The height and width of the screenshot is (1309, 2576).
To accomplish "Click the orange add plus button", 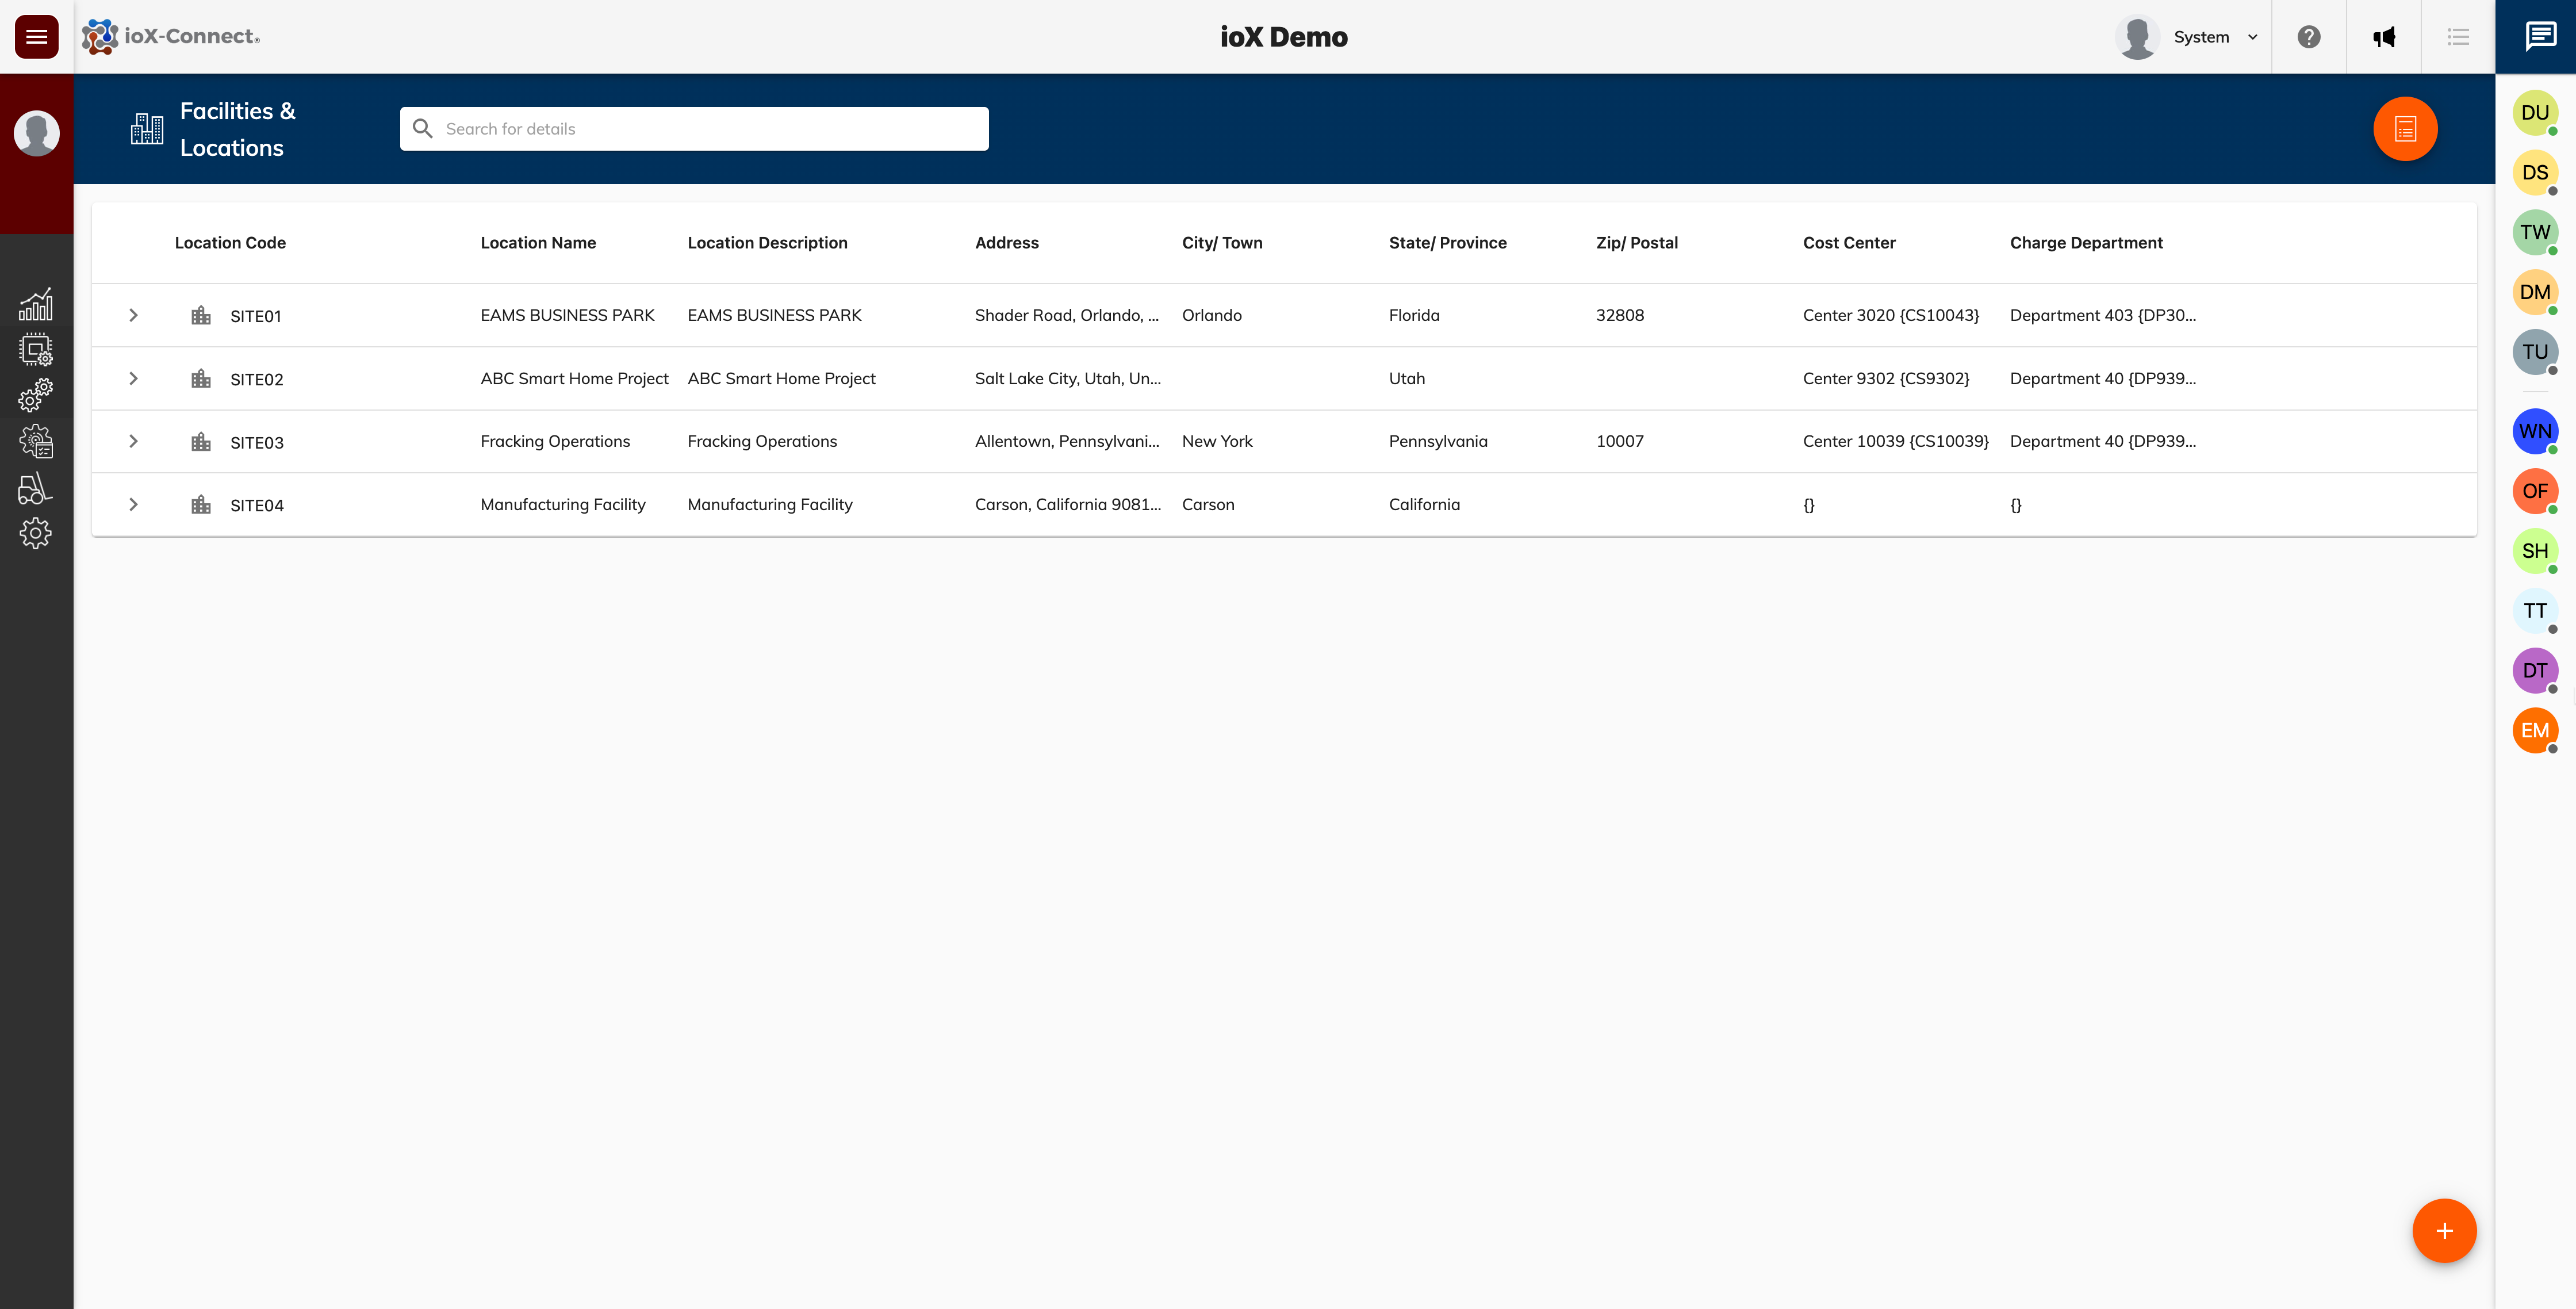I will point(2444,1230).
